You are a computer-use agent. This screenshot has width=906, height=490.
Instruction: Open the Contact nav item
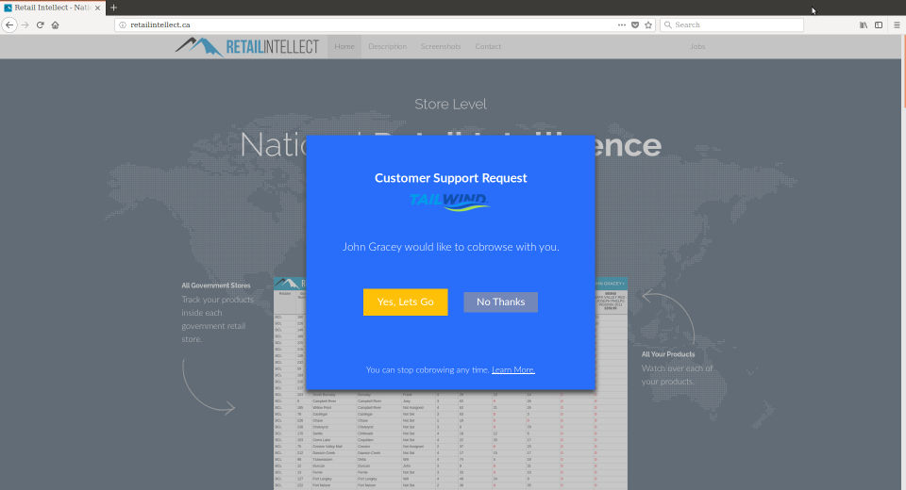click(x=488, y=47)
